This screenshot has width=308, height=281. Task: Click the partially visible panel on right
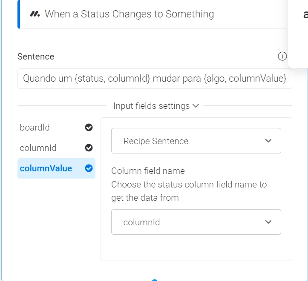point(298,33)
